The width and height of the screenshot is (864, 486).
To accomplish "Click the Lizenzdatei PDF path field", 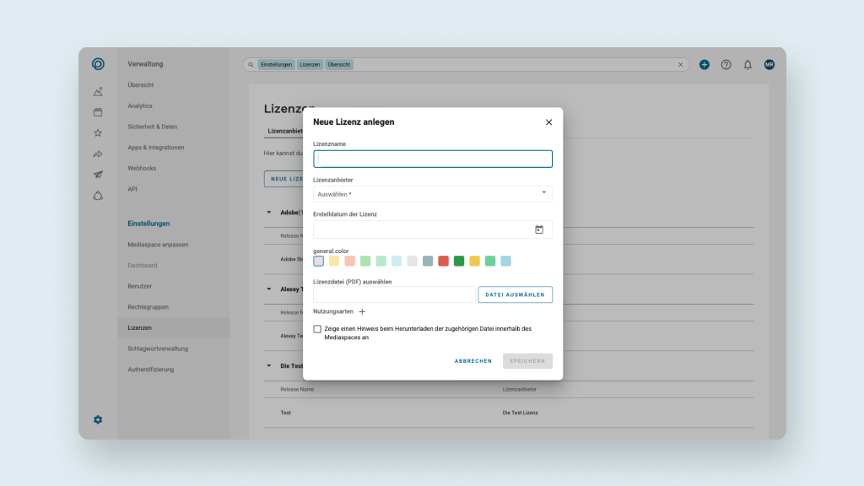I will (394, 294).
